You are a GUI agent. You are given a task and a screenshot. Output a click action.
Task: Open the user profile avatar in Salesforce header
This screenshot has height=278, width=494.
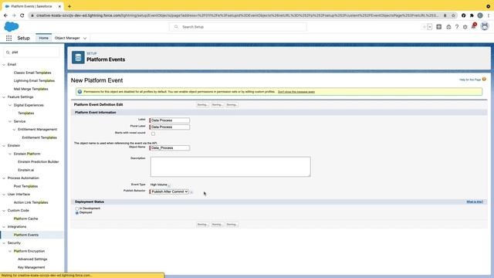tap(485, 26)
